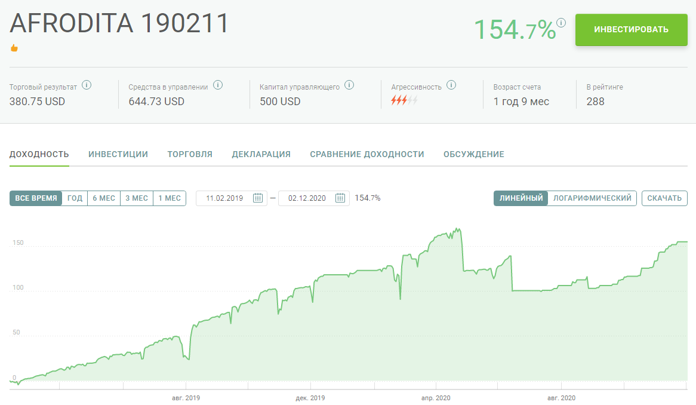The image size is (696, 405).
Task: Open the start date calendar icon
Action: tap(257, 198)
